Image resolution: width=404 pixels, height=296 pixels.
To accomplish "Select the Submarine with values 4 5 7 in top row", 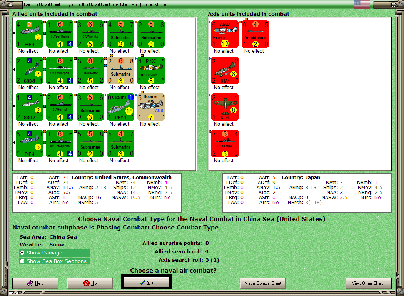I will (120, 34).
